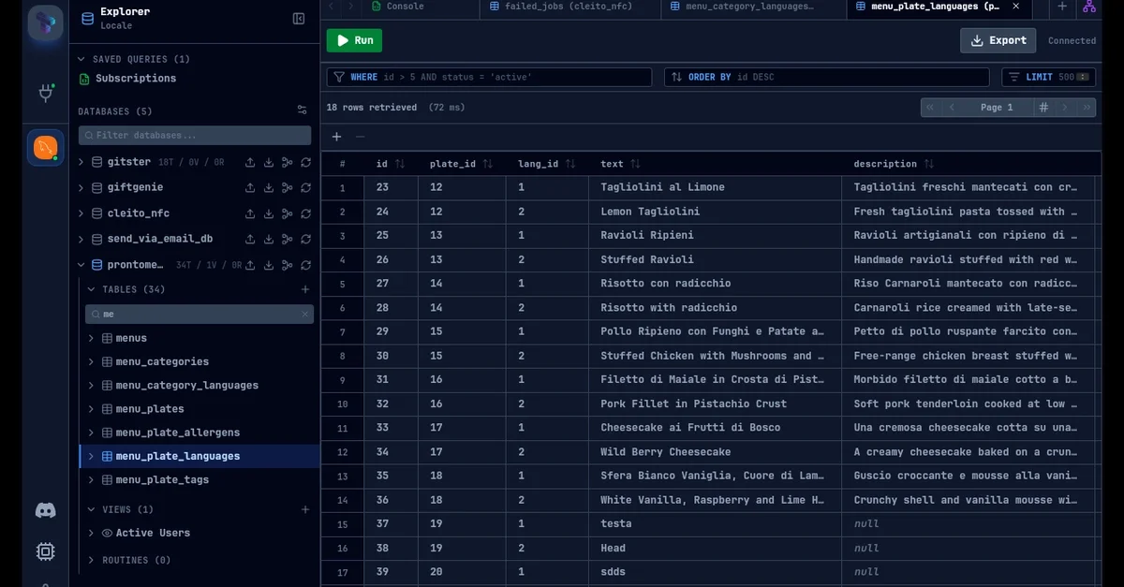The height and width of the screenshot is (587, 1124).
Task: Open the schema diagram icon at top right
Action: click(x=1088, y=7)
